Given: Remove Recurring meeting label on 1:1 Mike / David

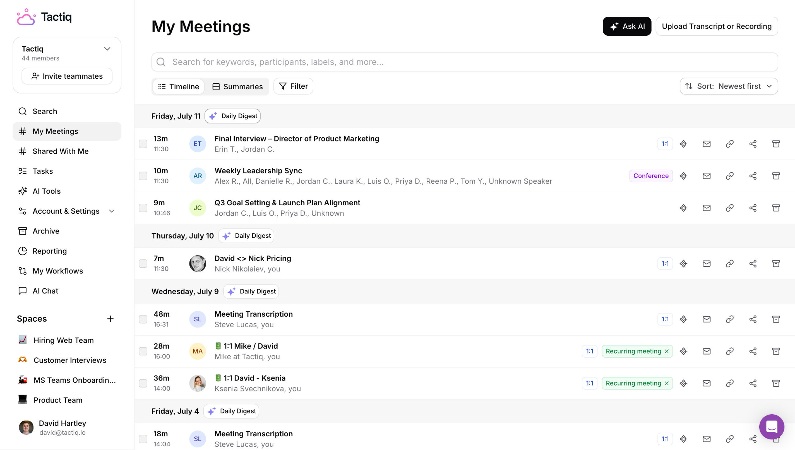Looking at the screenshot, I should coord(667,351).
